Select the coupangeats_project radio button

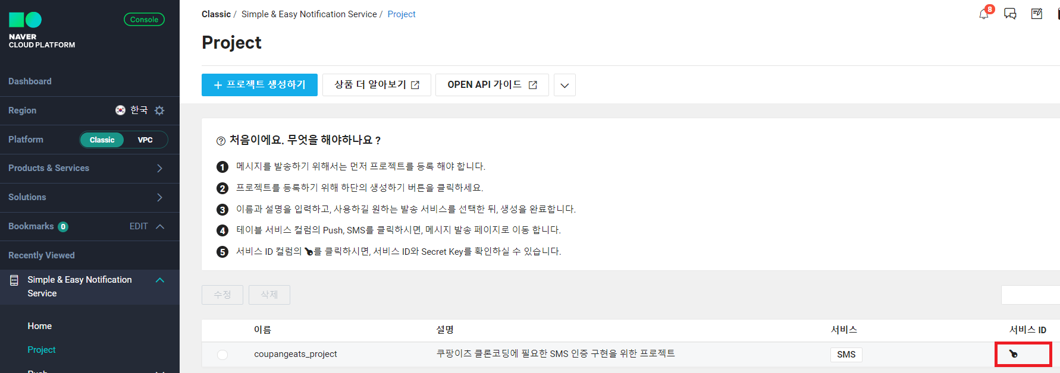coord(222,355)
